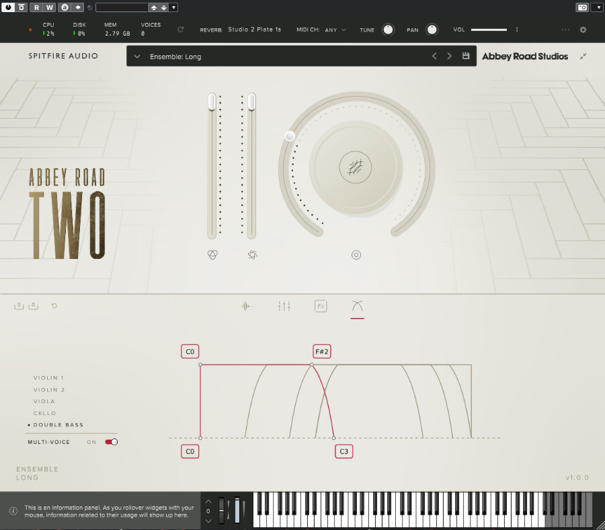
Task: Load previous host preset with up arrow
Action: tap(153, 7)
